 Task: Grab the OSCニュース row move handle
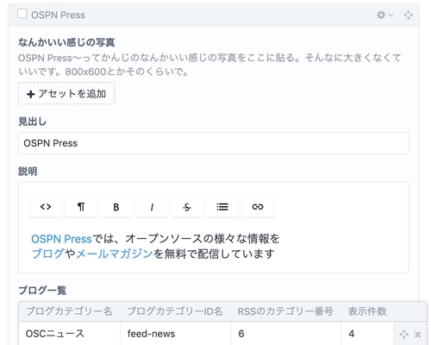tap(403, 335)
